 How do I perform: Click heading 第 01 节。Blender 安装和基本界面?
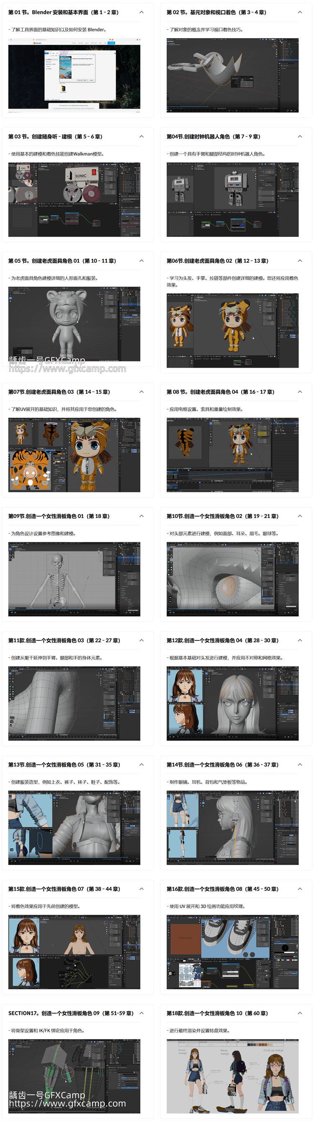tap(63, 12)
